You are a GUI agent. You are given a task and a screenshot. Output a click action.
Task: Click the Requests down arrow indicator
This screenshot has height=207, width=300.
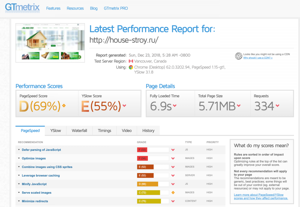(x=277, y=105)
